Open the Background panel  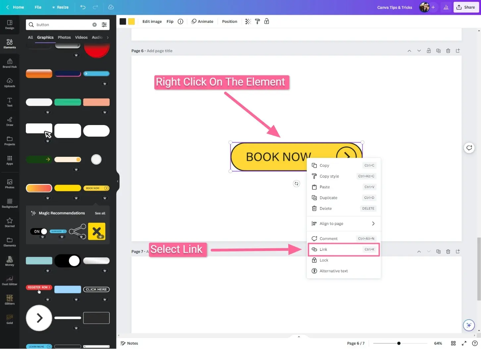tap(10, 203)
